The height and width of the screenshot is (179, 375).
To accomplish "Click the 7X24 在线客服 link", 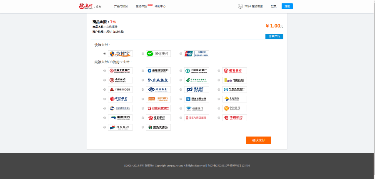I will click(253, 7).
